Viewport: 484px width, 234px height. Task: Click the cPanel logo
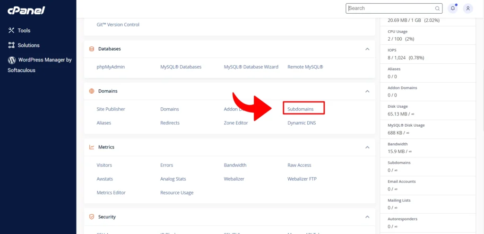click(x=26, y=10)
